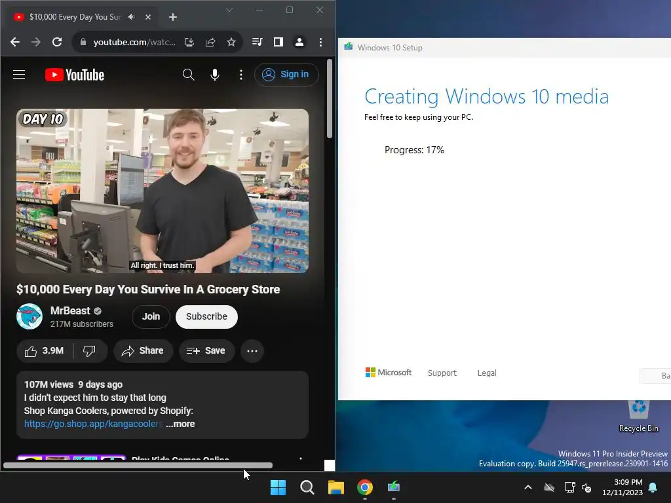671x503 pixels.
Task: Open YouTube search
Action: (x=188, y=75)
